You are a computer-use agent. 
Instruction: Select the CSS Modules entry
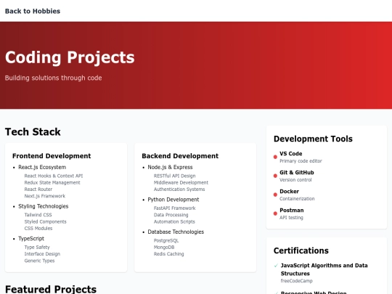point(38,228)
